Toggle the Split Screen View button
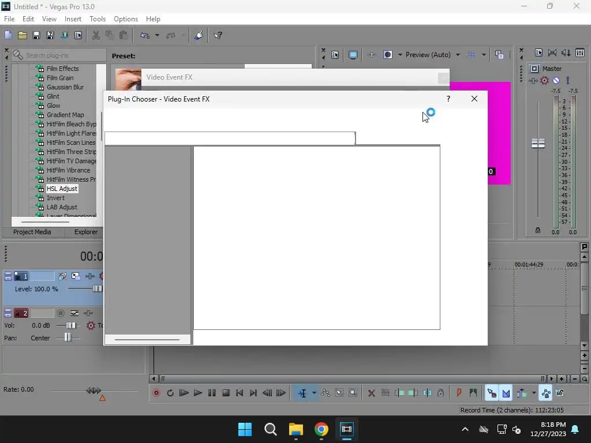The image size is (591, 443). (x=387, y=55)
